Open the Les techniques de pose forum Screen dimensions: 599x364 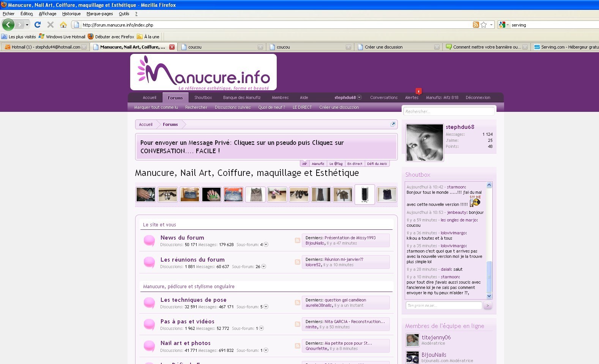click(x=193, y=300)
